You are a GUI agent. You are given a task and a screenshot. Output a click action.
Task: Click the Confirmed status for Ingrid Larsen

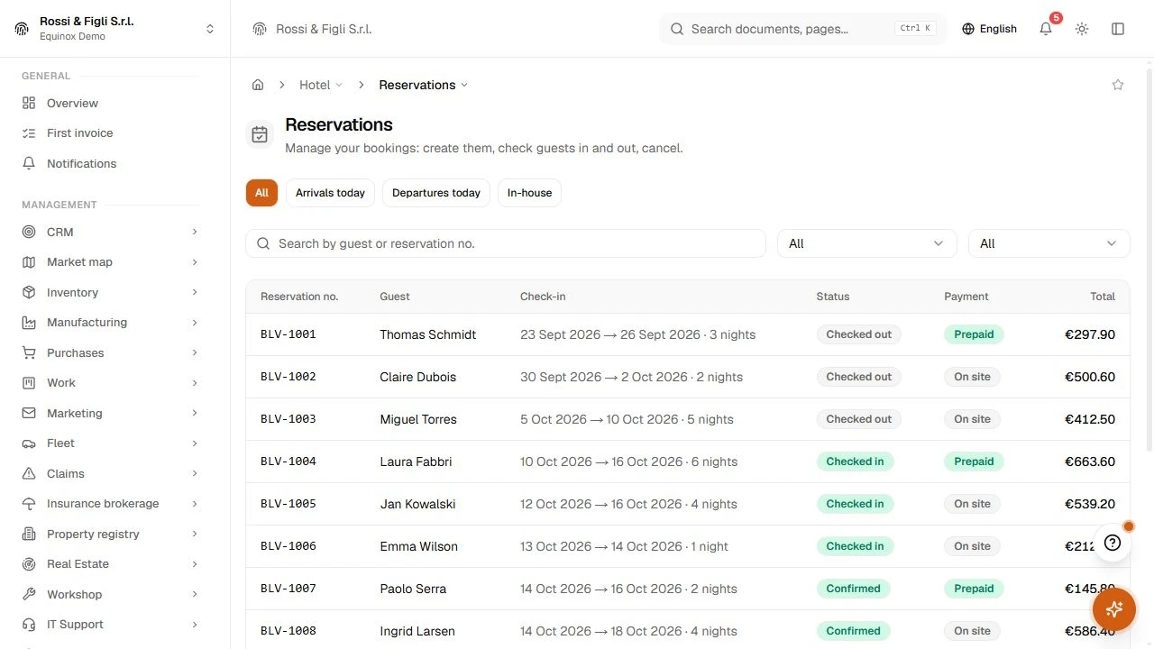853,631
